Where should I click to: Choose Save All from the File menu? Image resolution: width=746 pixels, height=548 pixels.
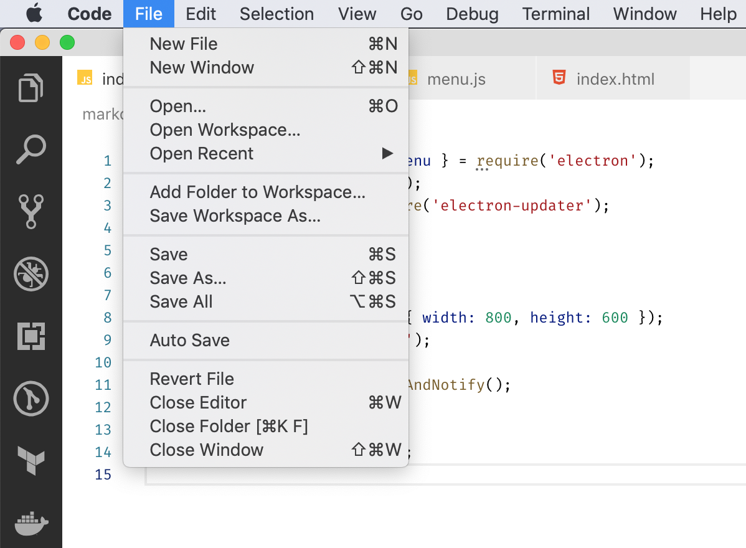(x=265, y=302)
